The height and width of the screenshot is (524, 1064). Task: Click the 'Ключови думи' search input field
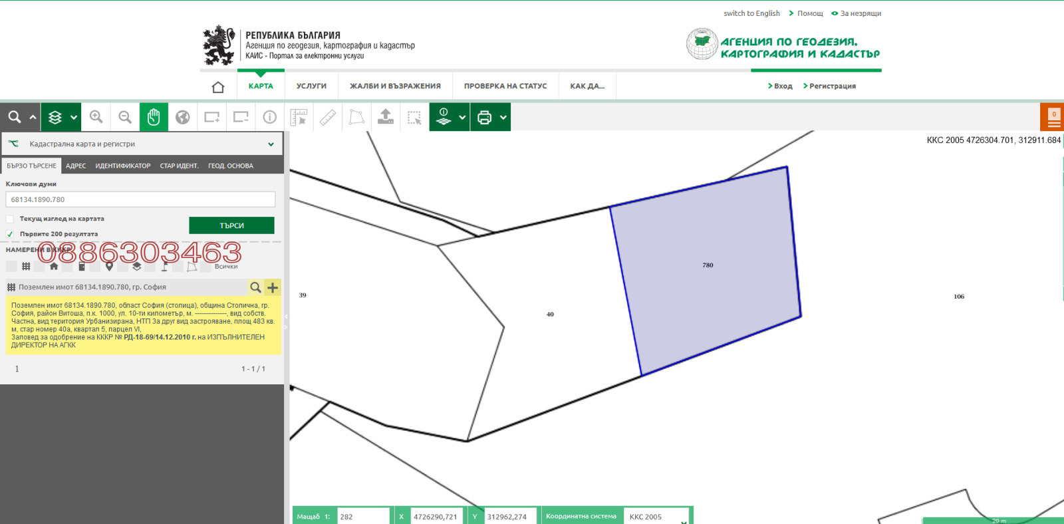(x=140, y=199)
